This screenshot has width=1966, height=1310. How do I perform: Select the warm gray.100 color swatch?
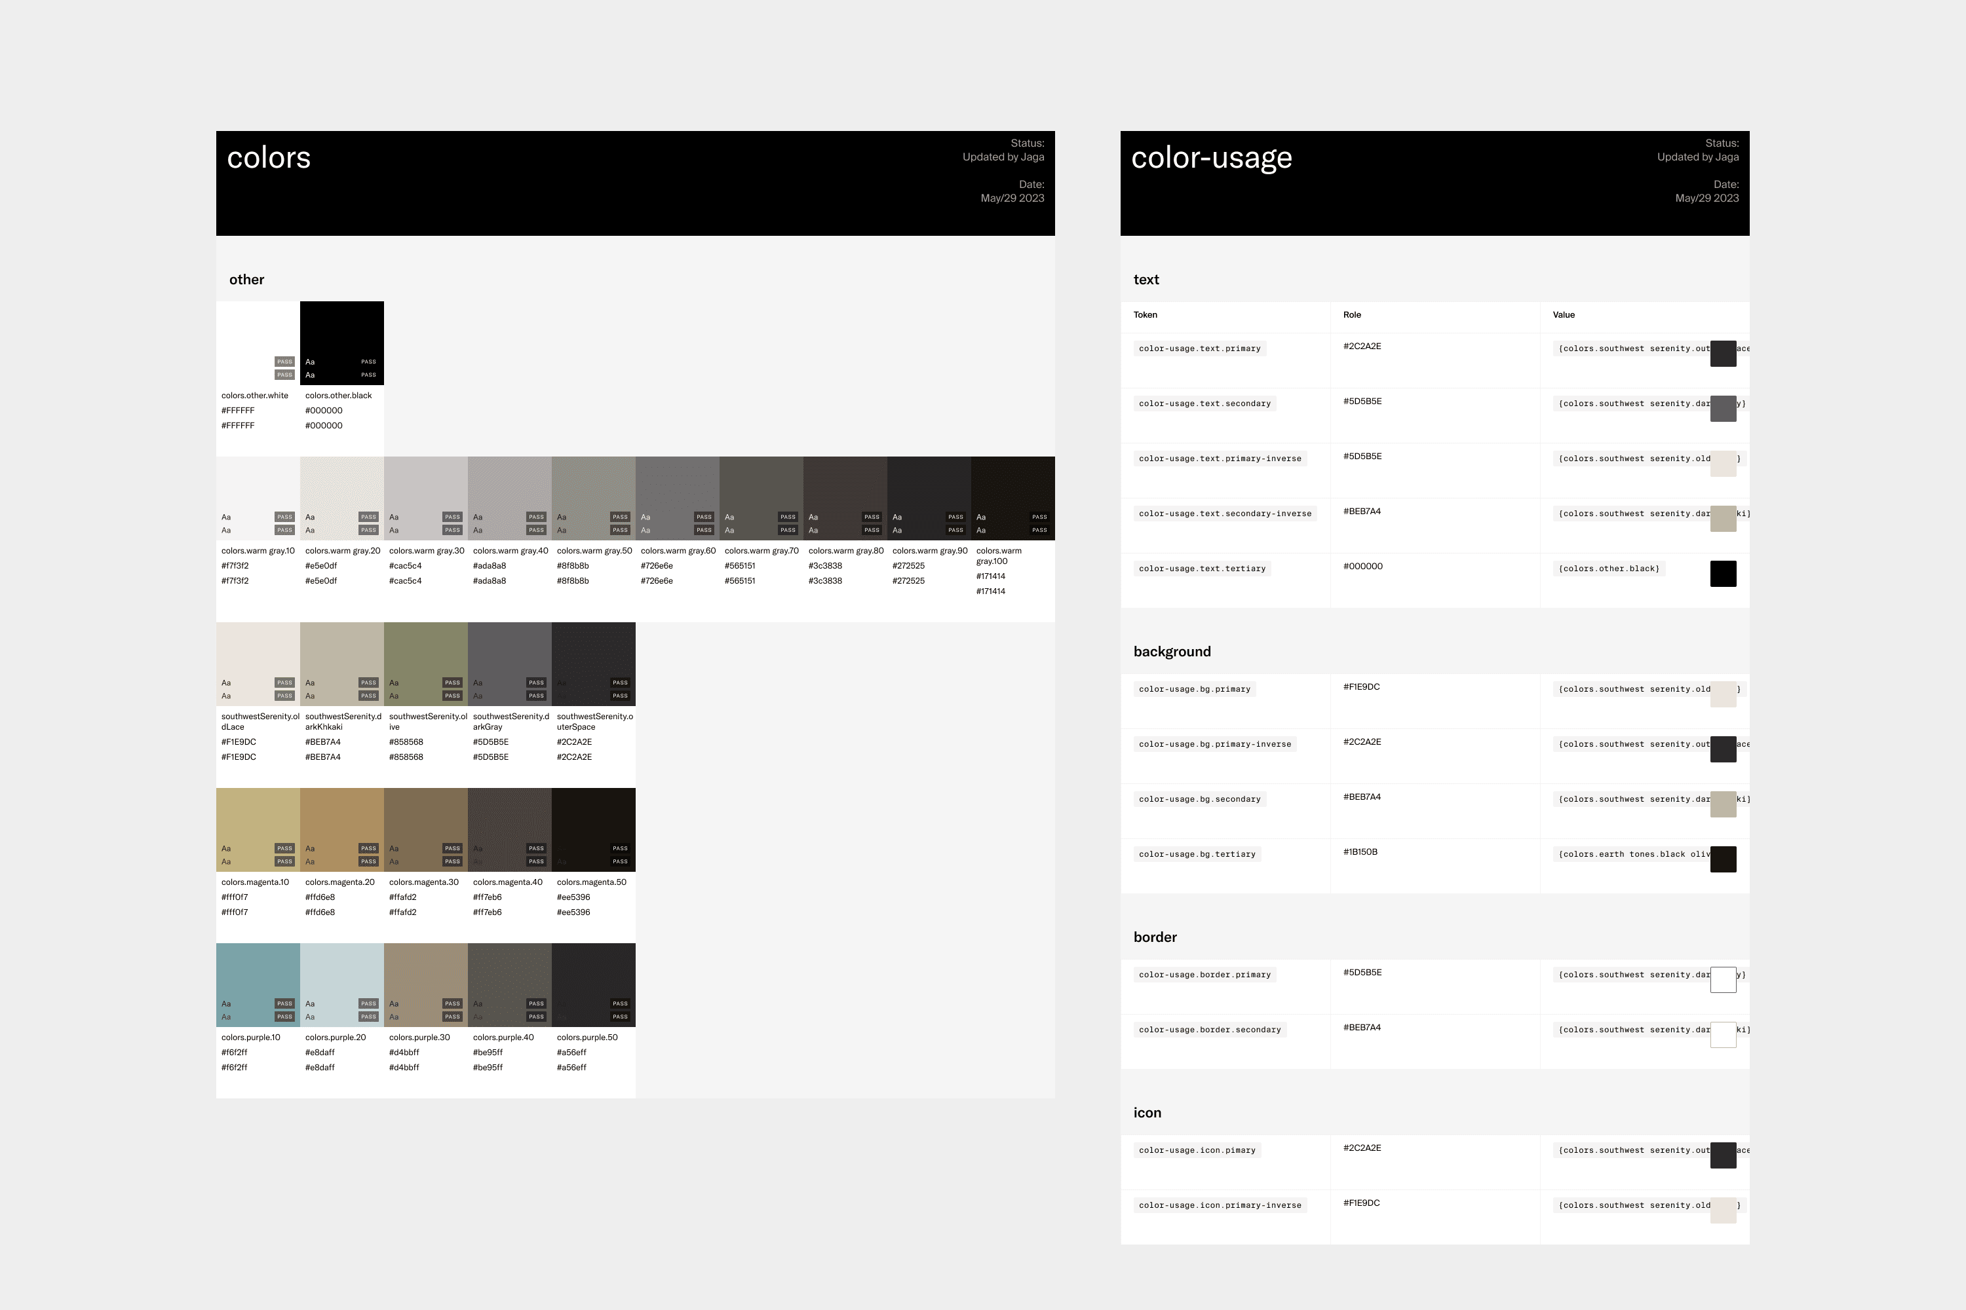(1012, 493)
